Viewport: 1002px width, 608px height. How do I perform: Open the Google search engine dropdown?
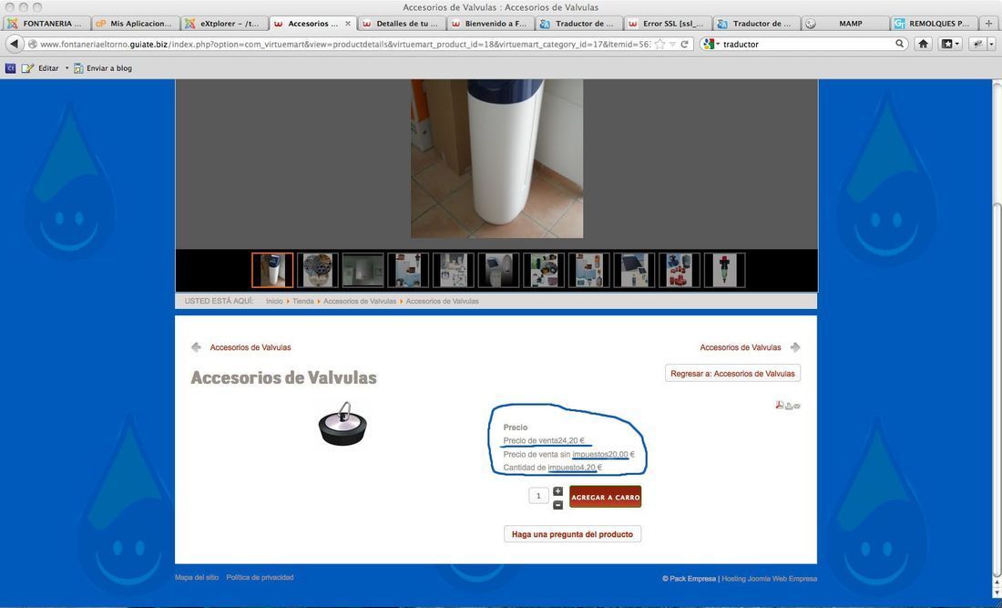click(x=711, y=44)
